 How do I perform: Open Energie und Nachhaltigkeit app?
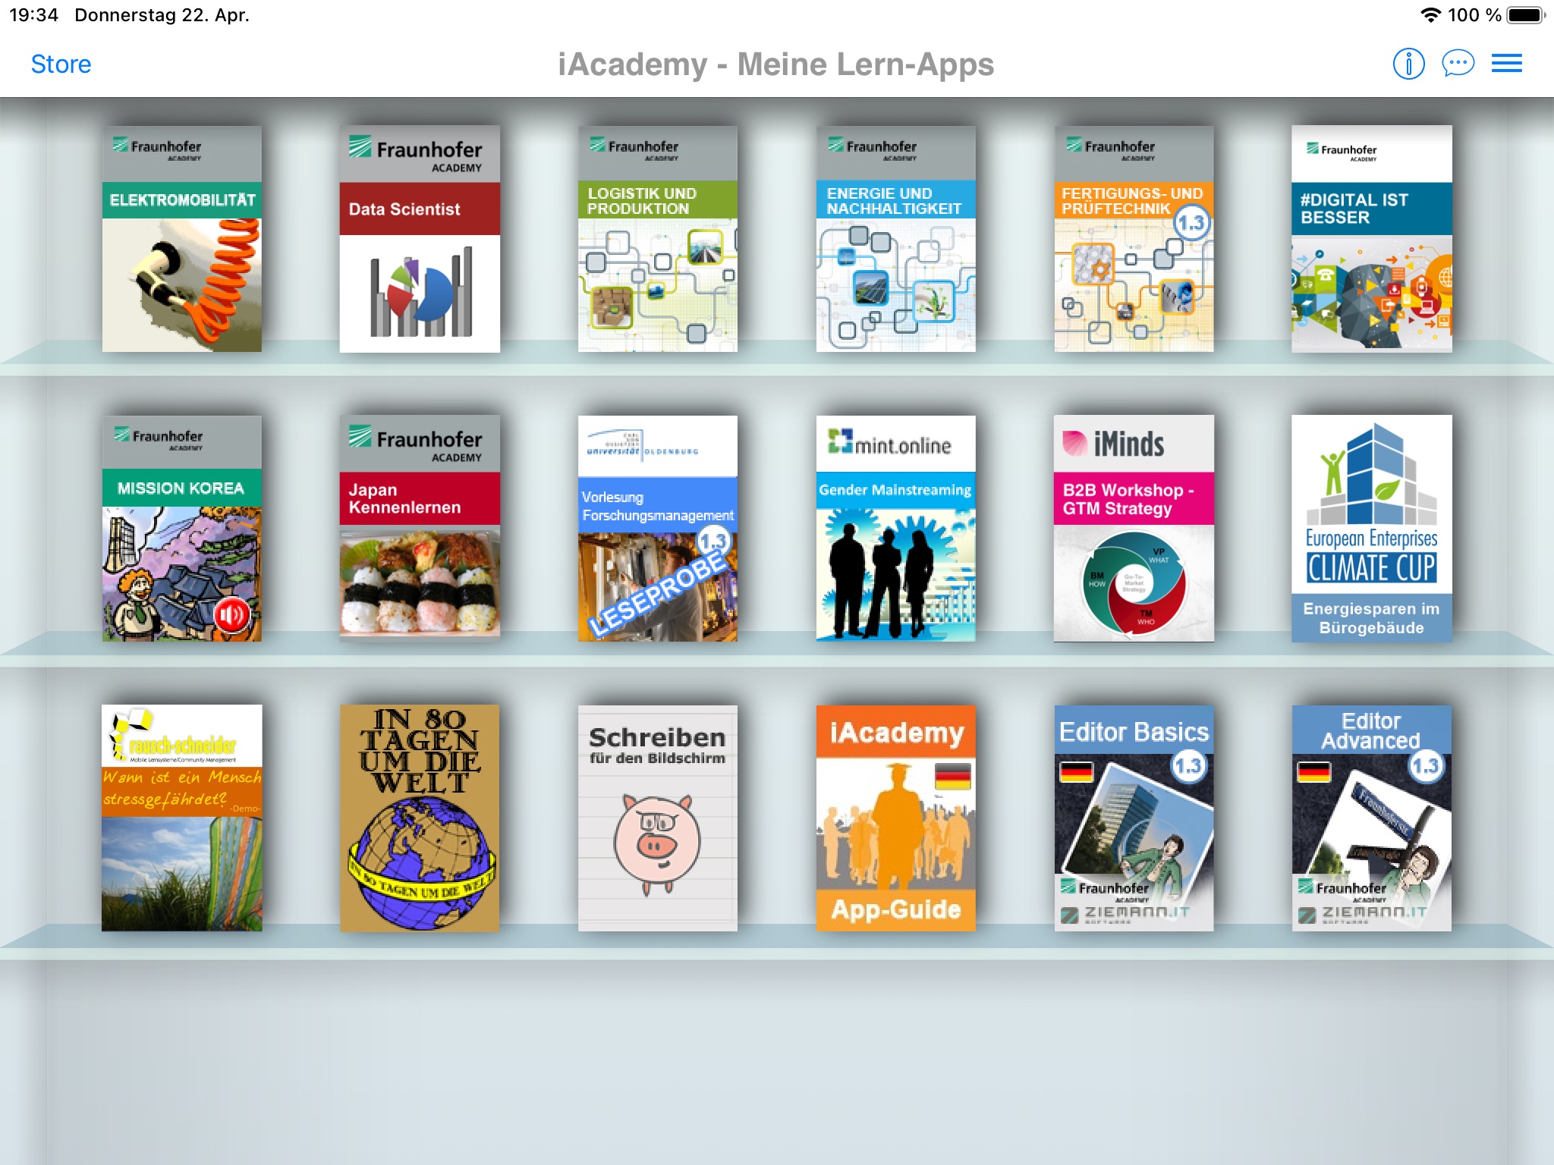click(895, 239)
